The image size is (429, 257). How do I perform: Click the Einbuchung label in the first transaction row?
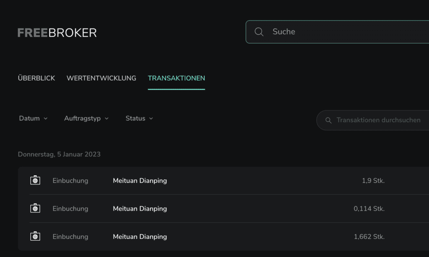point(70,181)
